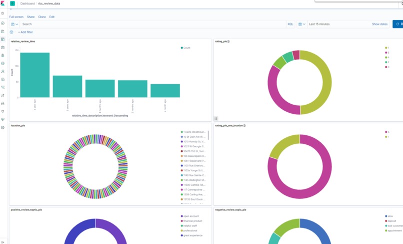The image size is (403, 244).
Task: Click the Add filter link
Action: [25, 32]
